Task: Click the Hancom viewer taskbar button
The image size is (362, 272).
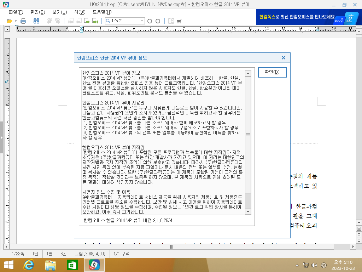Action: tap(94, 265)
